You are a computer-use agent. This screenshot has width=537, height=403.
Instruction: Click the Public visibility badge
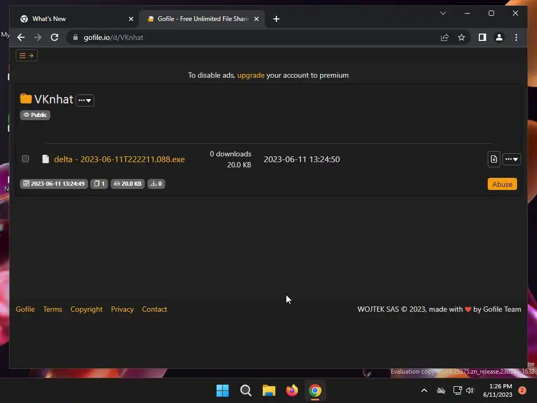[35, 115]
